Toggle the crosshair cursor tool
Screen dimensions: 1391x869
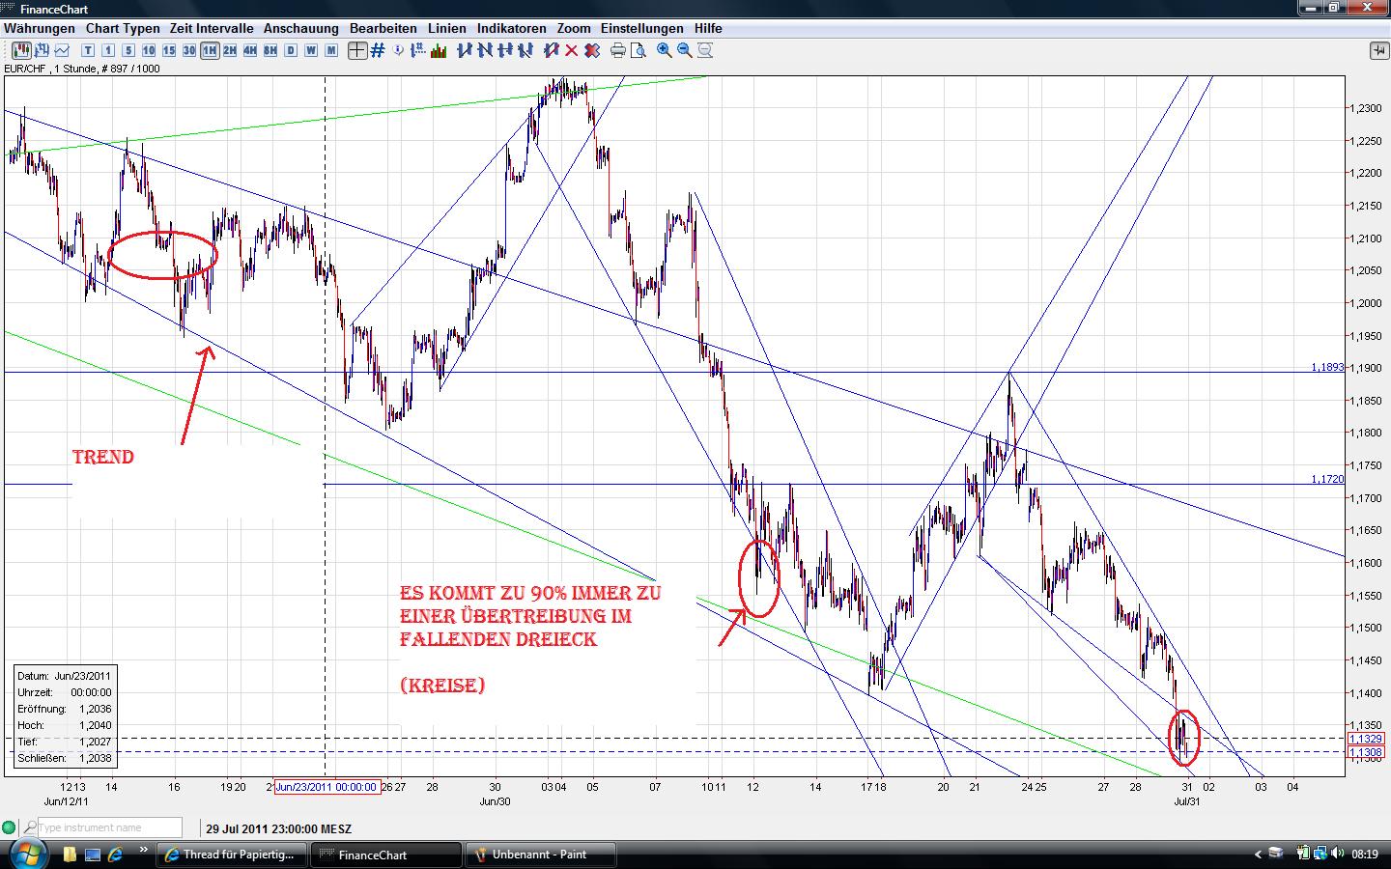click(357, 50)
